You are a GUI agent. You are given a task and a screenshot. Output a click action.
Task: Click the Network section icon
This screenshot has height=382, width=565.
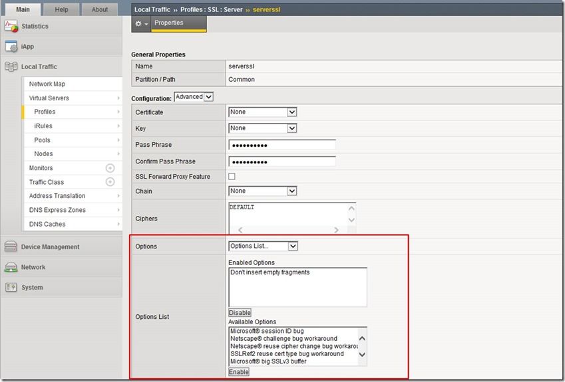click(x=11, y=267)
